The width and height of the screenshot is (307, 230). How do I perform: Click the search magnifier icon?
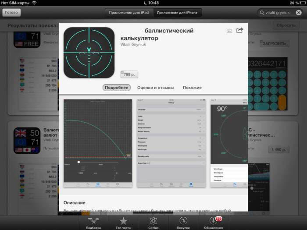tap(262, 13)
